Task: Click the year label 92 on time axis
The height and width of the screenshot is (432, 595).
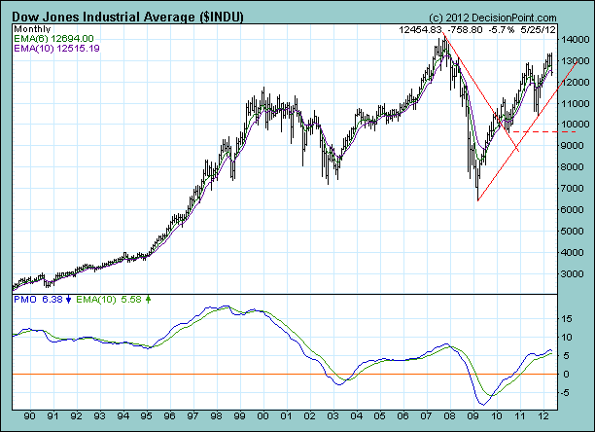Action: [76, 416]
